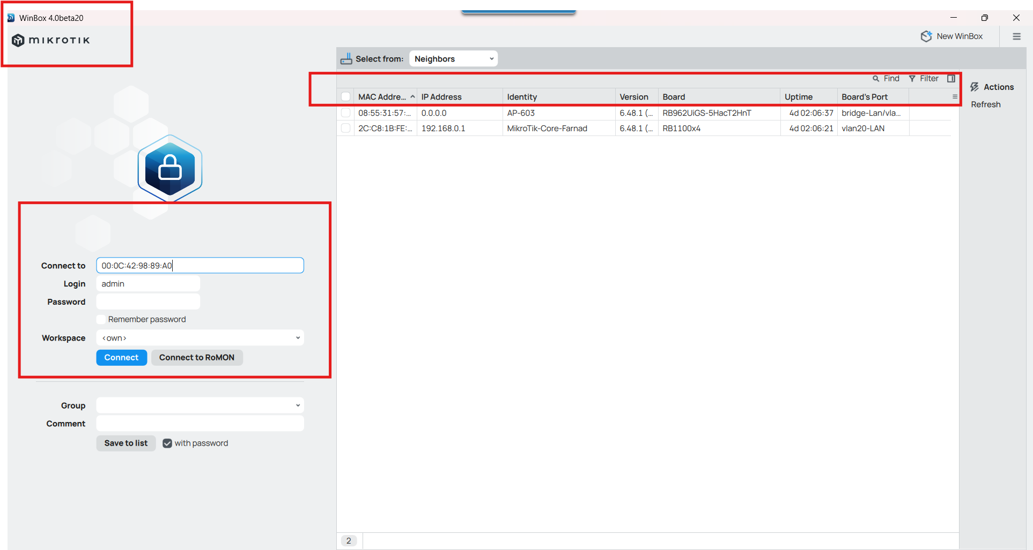Expand the Group dropdown
The height and width of the screenshot is (550, 1033).
[x=200, y=405]
